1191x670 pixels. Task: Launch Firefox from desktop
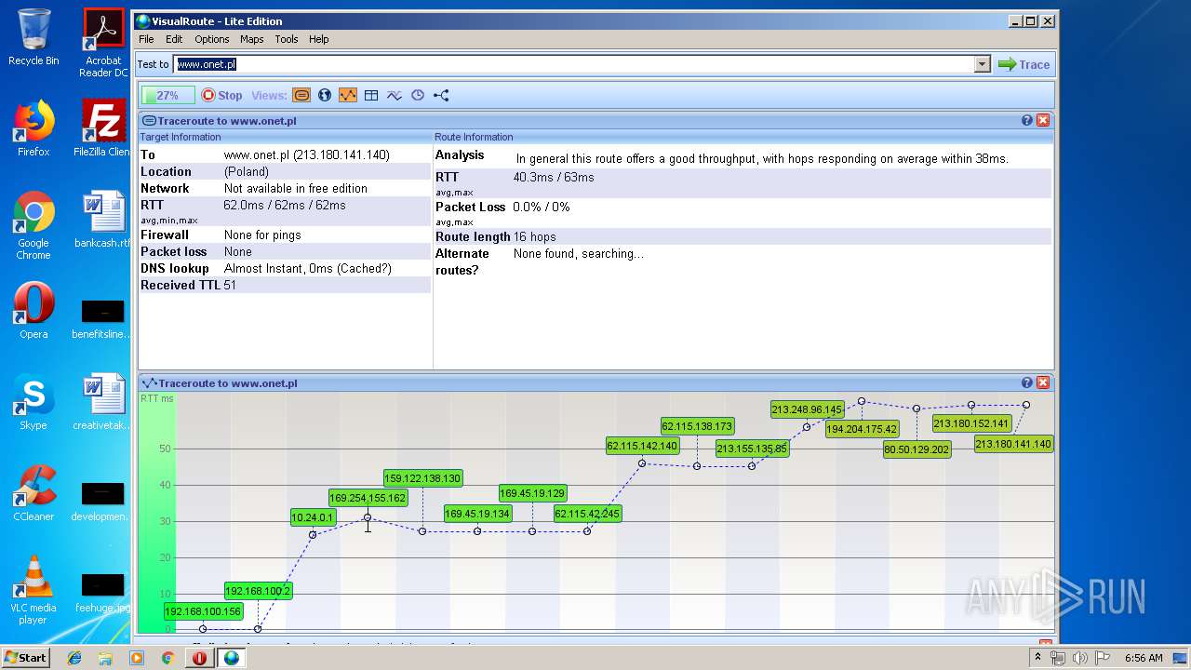pyautogui.click(x=33, y=128)
